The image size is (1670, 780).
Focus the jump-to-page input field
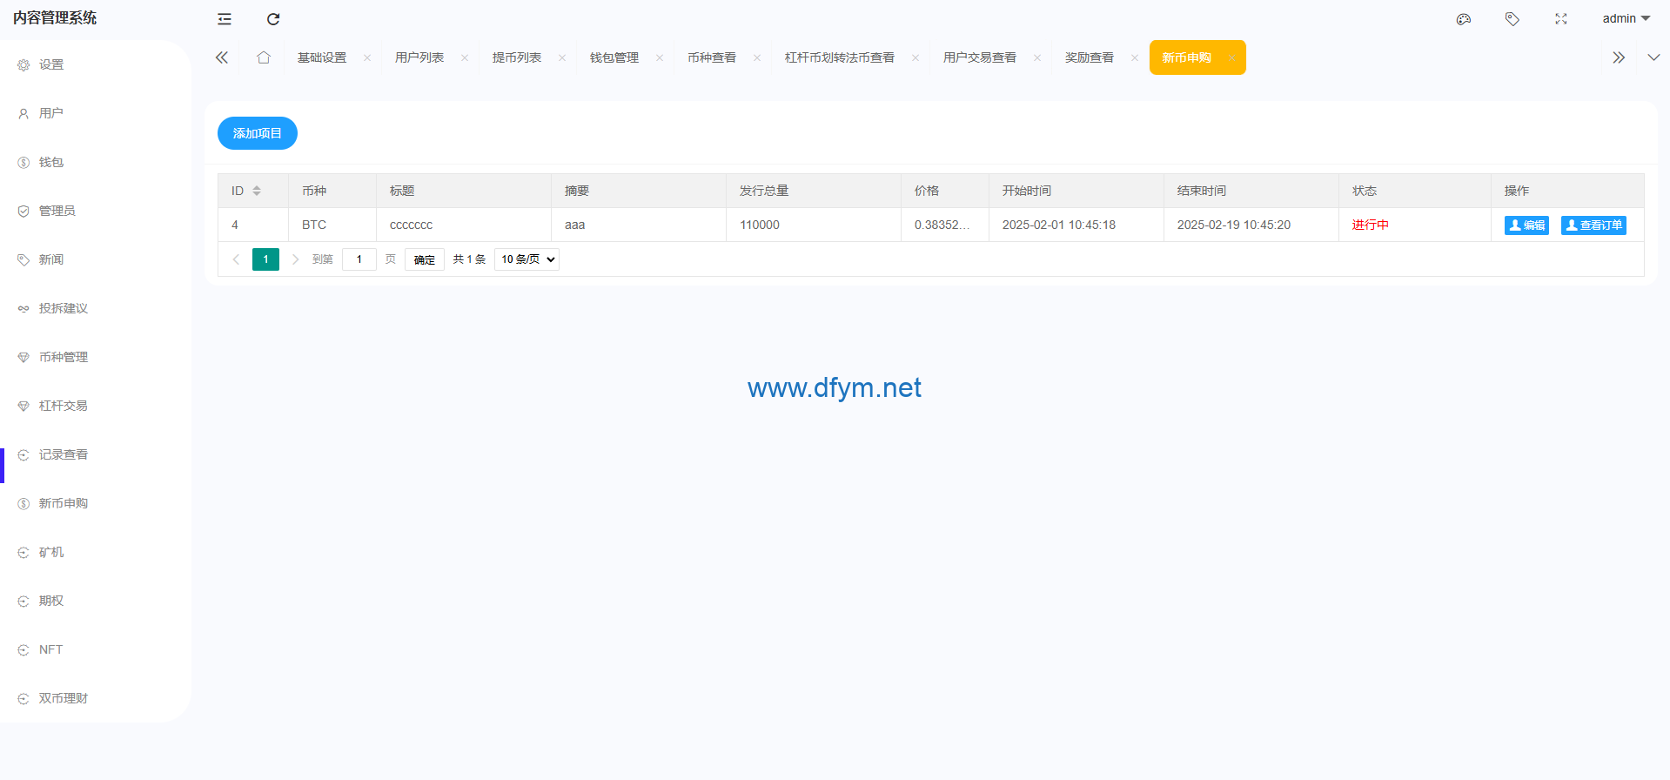coord(359,259)
